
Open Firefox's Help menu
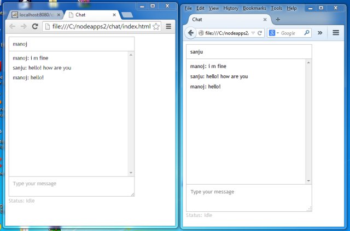tap(291, 8)
